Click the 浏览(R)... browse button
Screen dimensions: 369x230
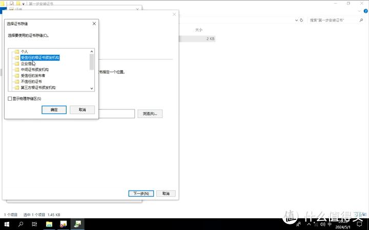coord(150,113)
